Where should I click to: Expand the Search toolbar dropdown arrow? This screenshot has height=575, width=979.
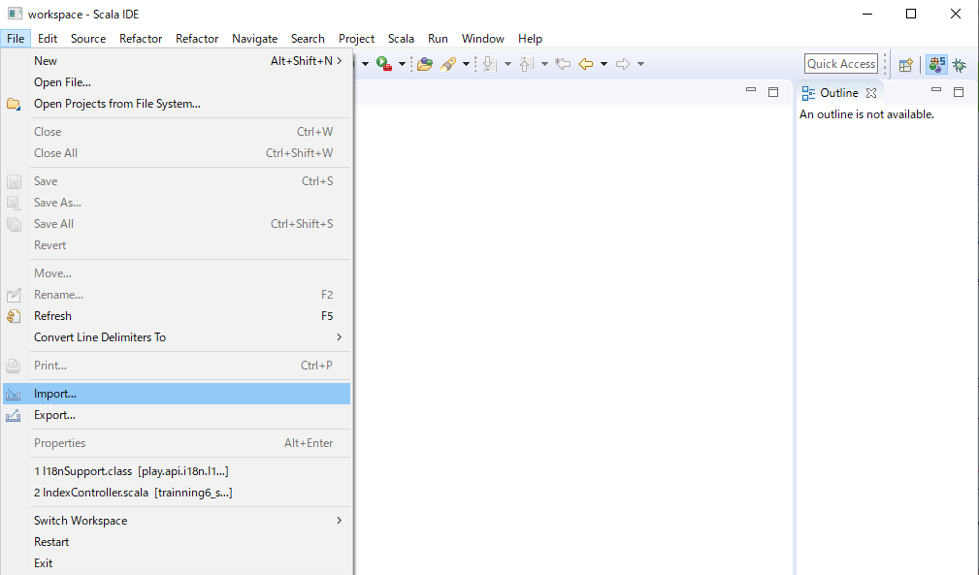pos(466,64)
